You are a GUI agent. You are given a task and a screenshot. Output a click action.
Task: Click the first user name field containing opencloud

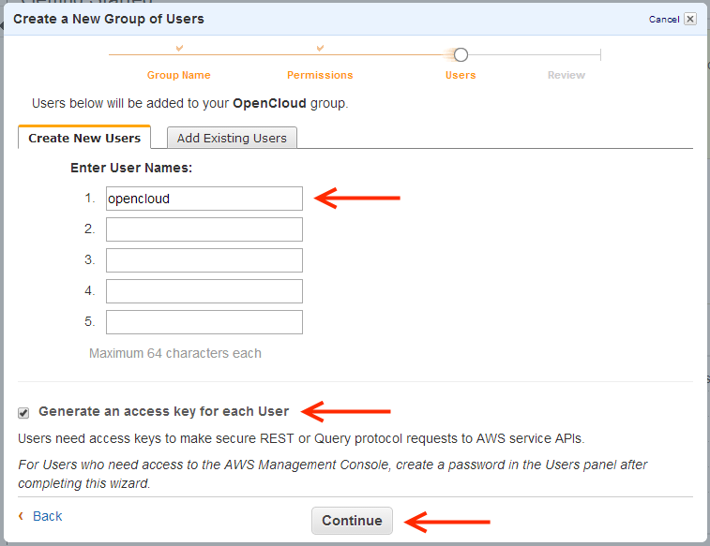click(x=204, y=199)
